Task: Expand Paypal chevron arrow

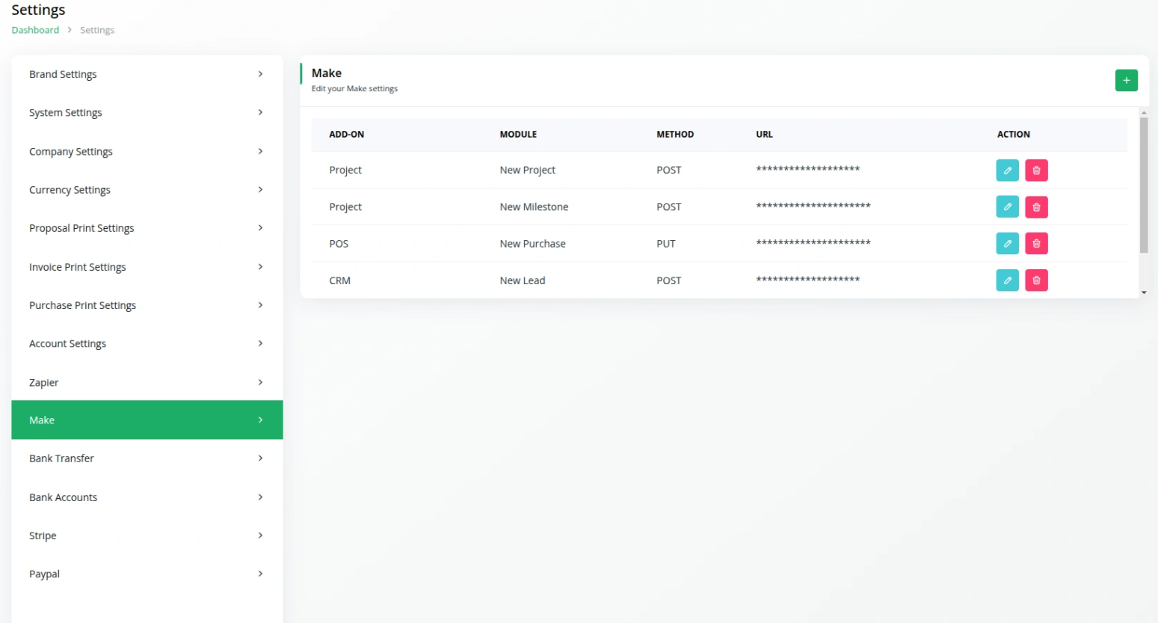Action: (x=260, y=574)
